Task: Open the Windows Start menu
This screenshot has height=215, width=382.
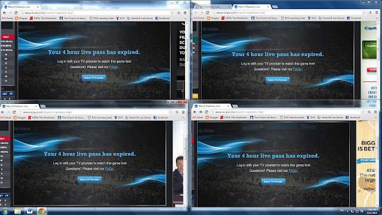Action: 5,211
